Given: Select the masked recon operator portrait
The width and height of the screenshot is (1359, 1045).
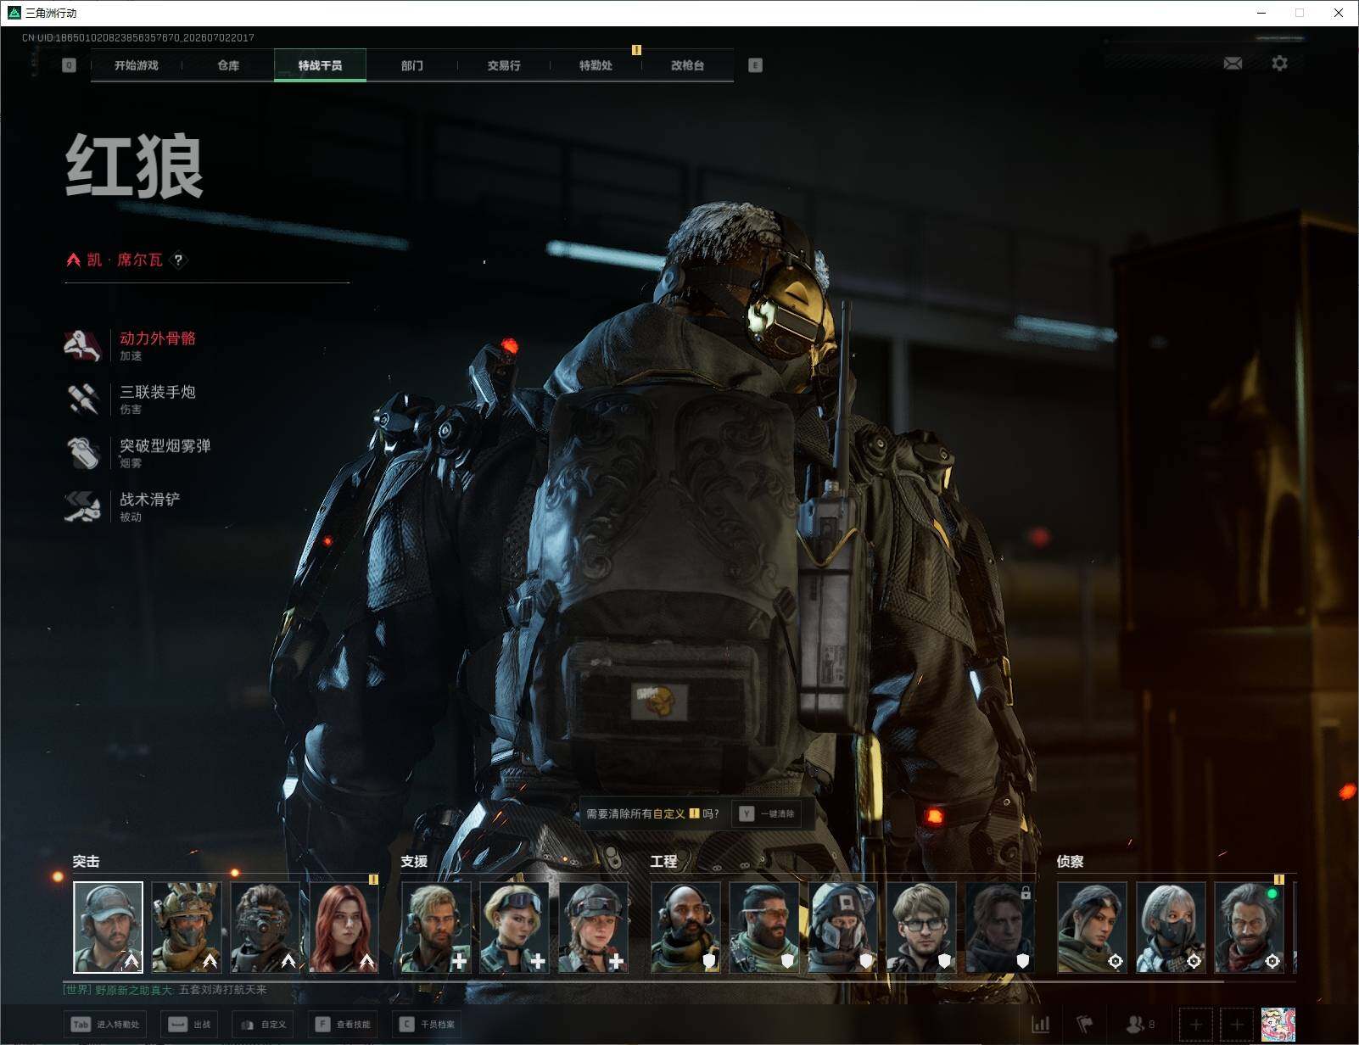Looking at the screenshot, I should [x=1171, y=927].
